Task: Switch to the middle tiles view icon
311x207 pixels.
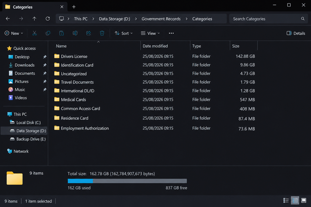Action: [295, 201]
